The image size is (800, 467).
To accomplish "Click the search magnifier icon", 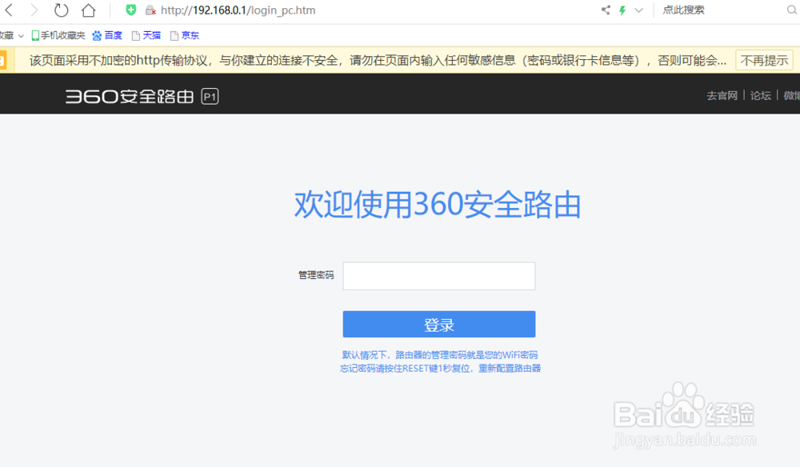I will click(792, 10).
